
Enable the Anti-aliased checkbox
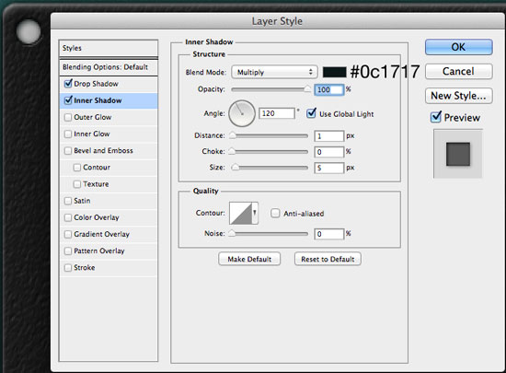pyautogui.click(x=275, y=213)
